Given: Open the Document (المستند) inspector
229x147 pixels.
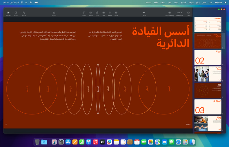Looking at the screenshot, I should tap(8, 13).
